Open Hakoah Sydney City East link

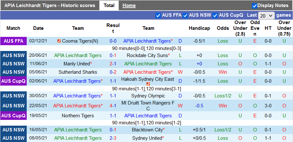148,79
